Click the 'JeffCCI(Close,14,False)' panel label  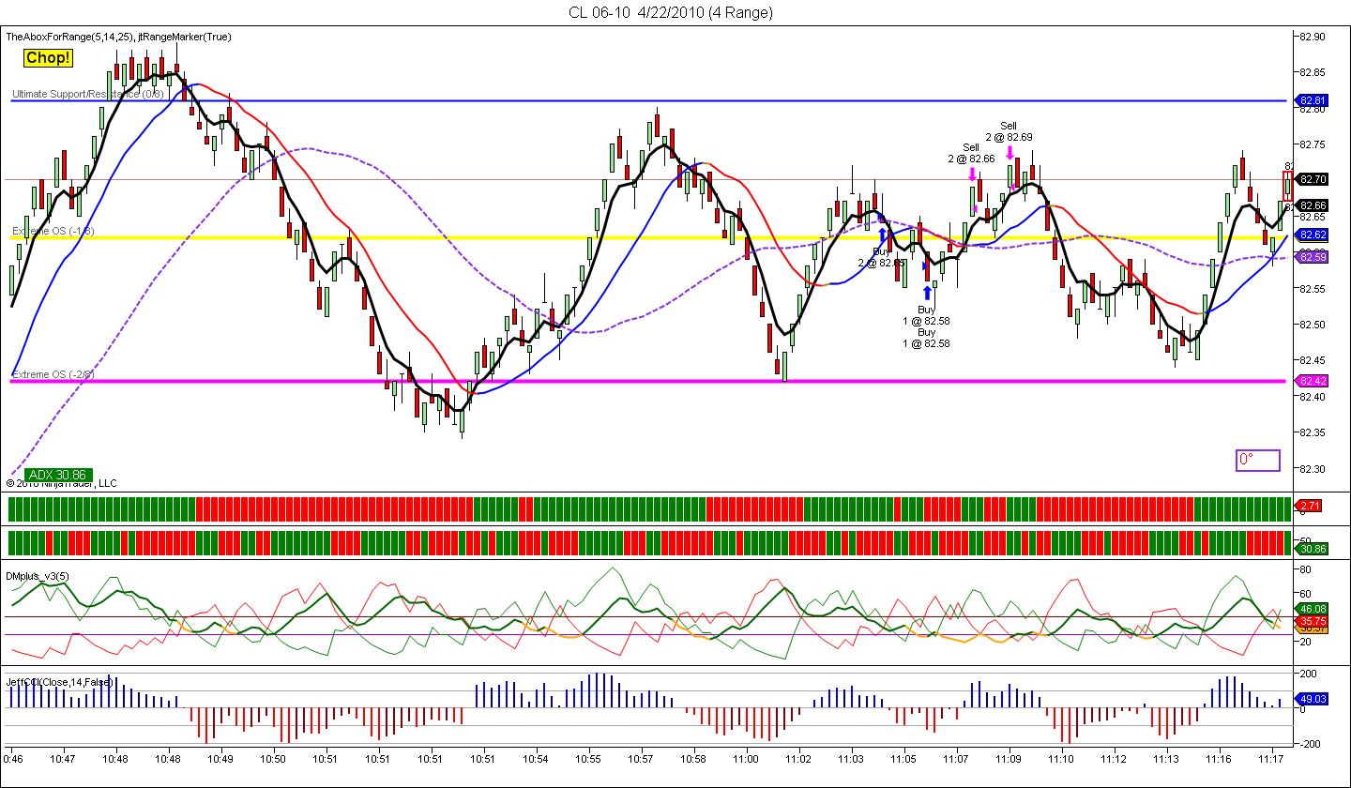click(59, 682)
